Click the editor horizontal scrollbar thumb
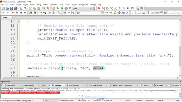182x102 pixels. [x=51, y=78]
